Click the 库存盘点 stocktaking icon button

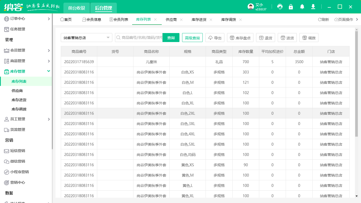[x=240, y=38]
